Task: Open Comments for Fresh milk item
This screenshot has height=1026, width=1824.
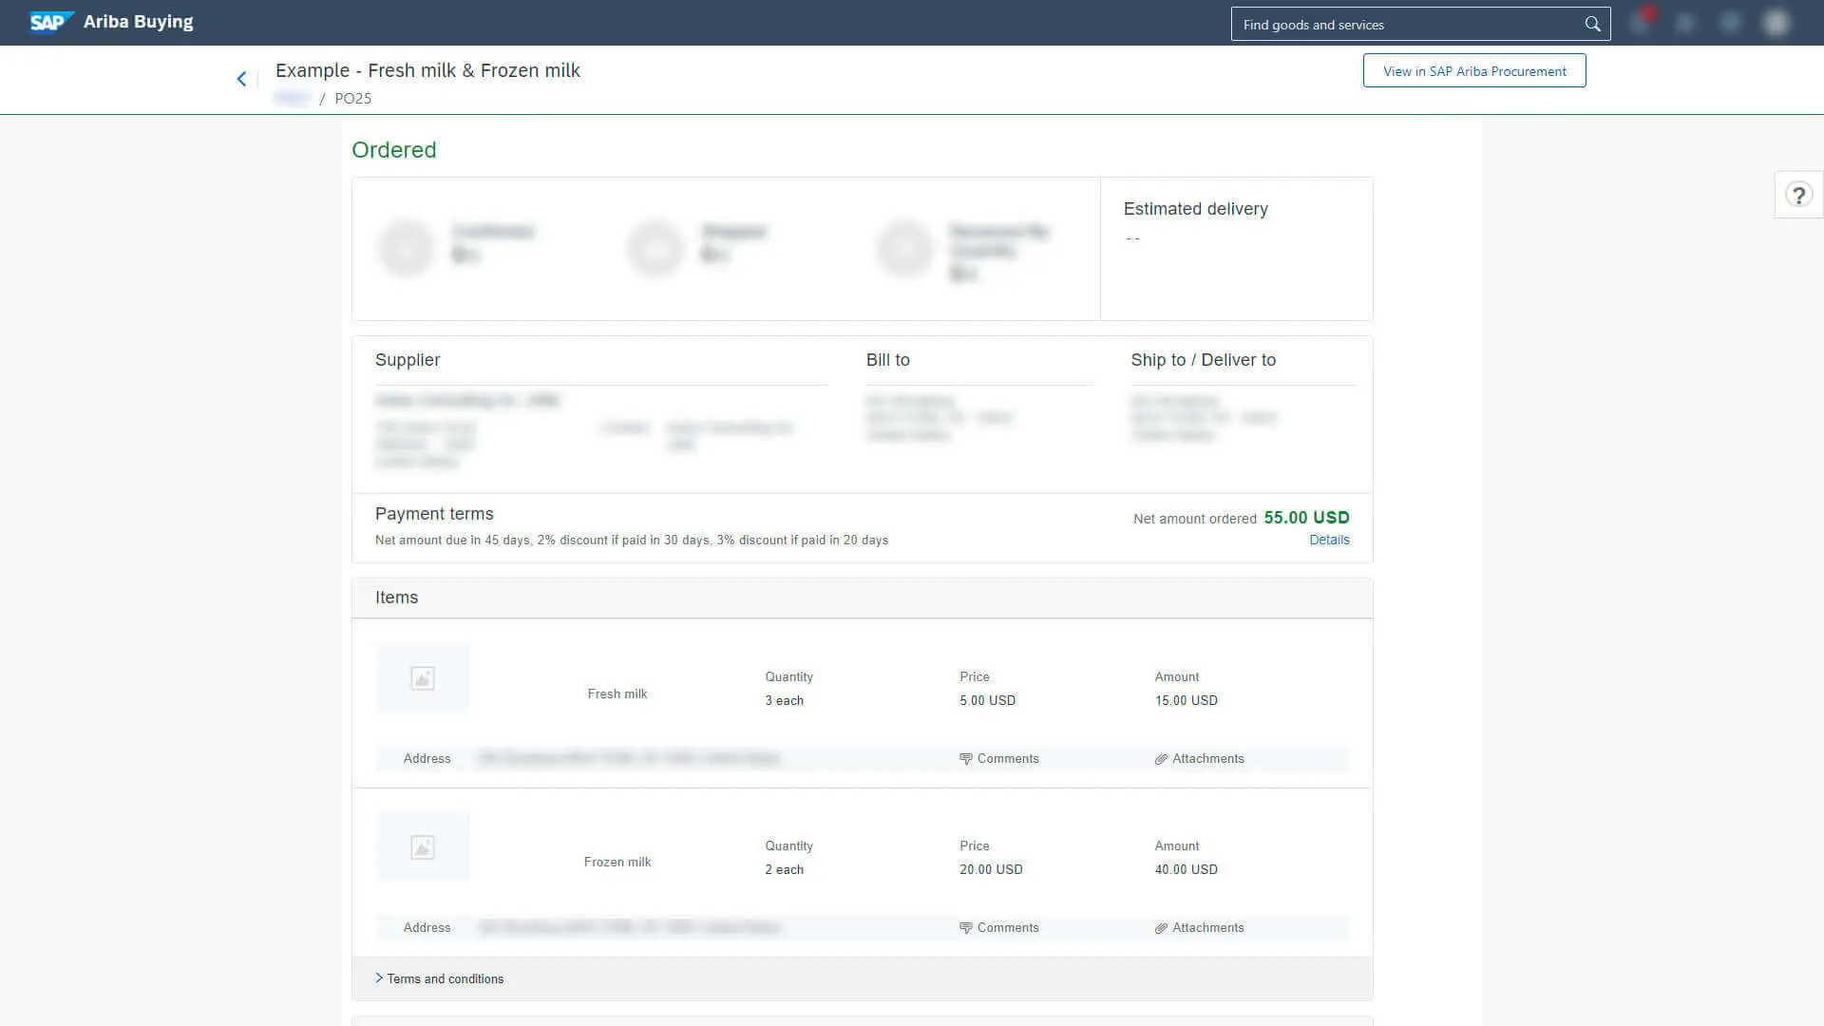Action: (999, 758)
